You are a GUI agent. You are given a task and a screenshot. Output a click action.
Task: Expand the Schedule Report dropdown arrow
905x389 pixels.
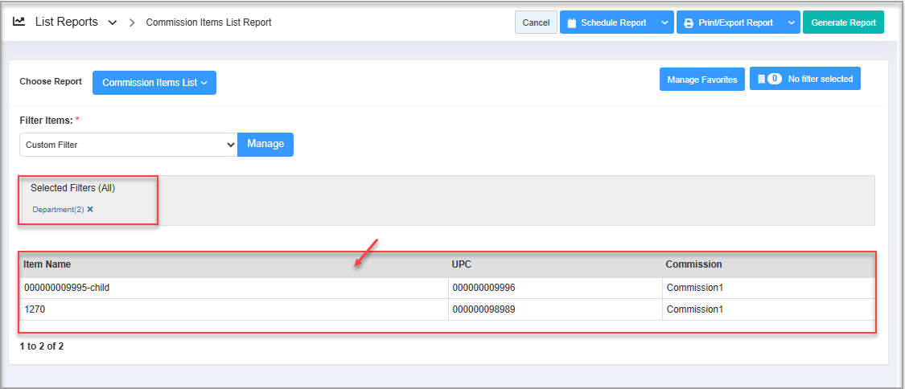click(x=664, y=23)
